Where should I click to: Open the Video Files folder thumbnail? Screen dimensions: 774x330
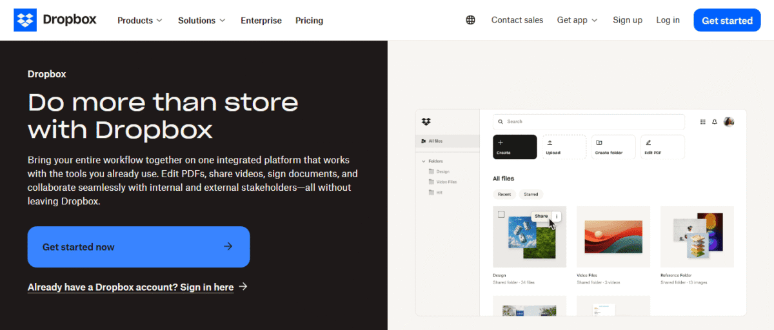[613, 237]
